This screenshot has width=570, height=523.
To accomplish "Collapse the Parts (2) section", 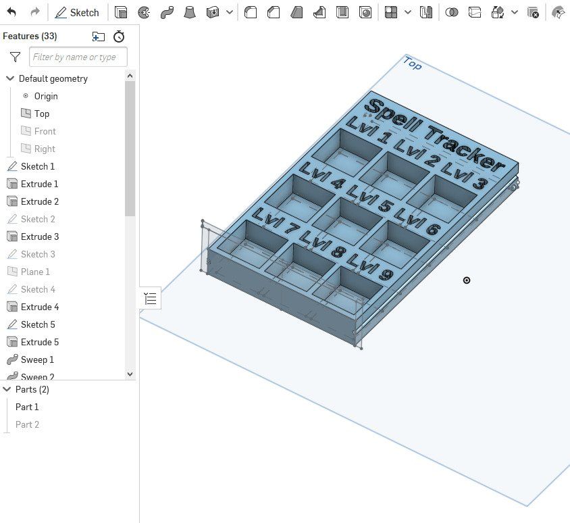I will pyautogui.click(x=7, y=389).
